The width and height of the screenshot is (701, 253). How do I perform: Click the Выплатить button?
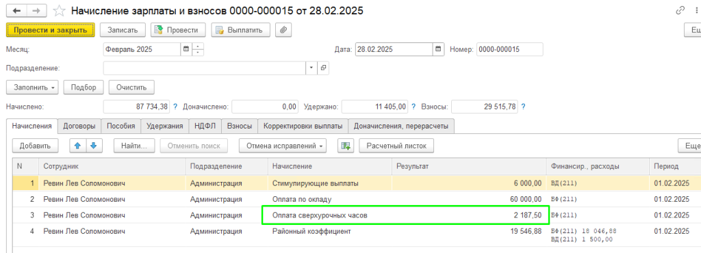click(241, 30)
